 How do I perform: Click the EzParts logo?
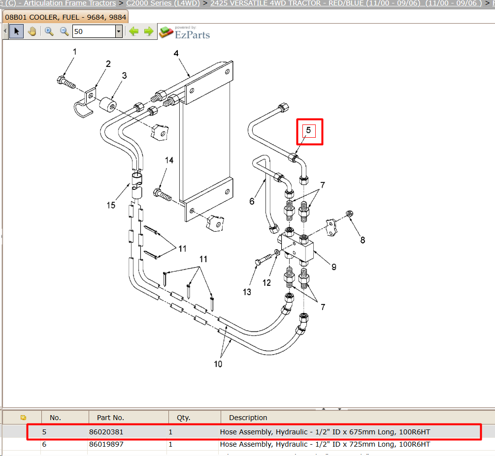click(x=185, y=32)
